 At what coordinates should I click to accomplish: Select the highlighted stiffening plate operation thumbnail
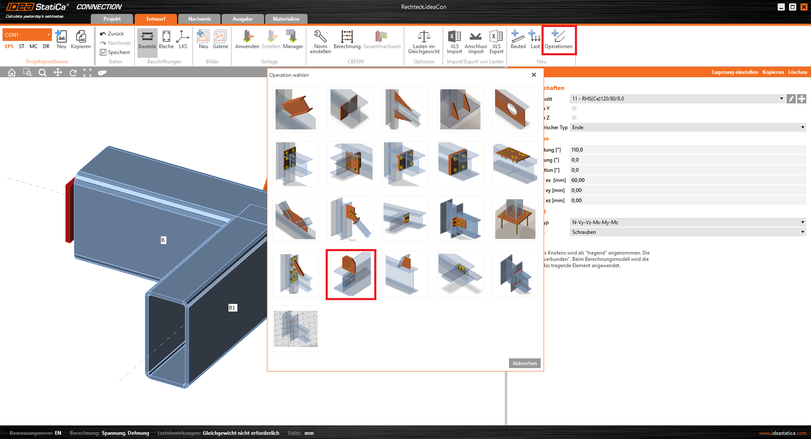(351, 274)
